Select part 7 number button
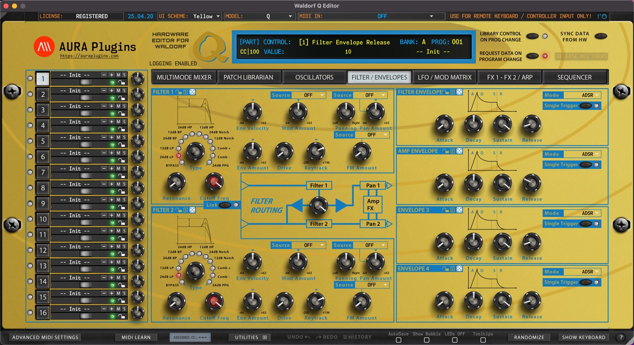Screen dimensions: 634x345 pos(43,172)
